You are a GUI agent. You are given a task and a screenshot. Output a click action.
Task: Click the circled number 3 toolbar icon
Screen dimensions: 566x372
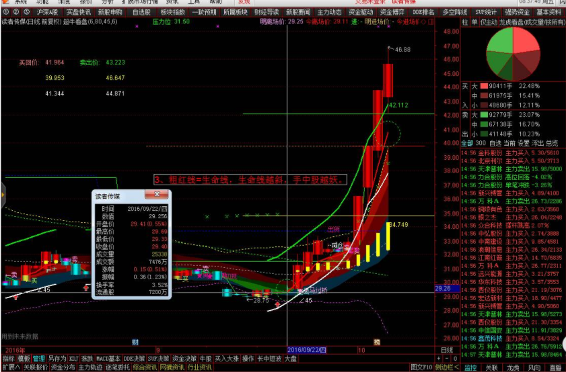coord(26,12)
